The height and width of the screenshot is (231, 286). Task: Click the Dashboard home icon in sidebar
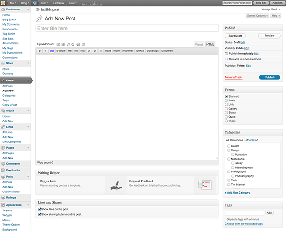4,9
